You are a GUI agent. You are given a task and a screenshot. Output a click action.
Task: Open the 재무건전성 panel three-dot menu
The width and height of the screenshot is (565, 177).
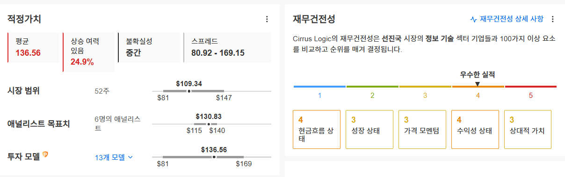[x=553, y=19]
